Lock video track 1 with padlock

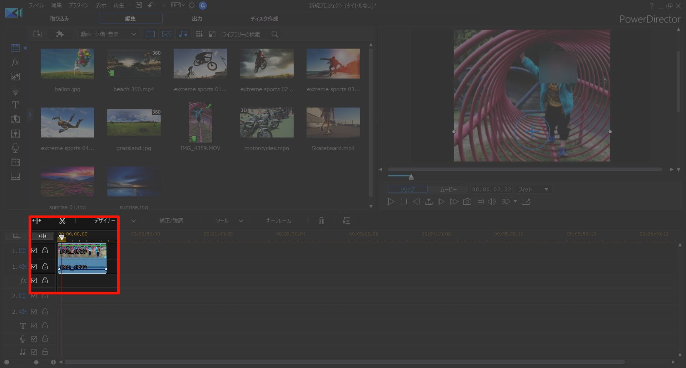pos(45,250)
